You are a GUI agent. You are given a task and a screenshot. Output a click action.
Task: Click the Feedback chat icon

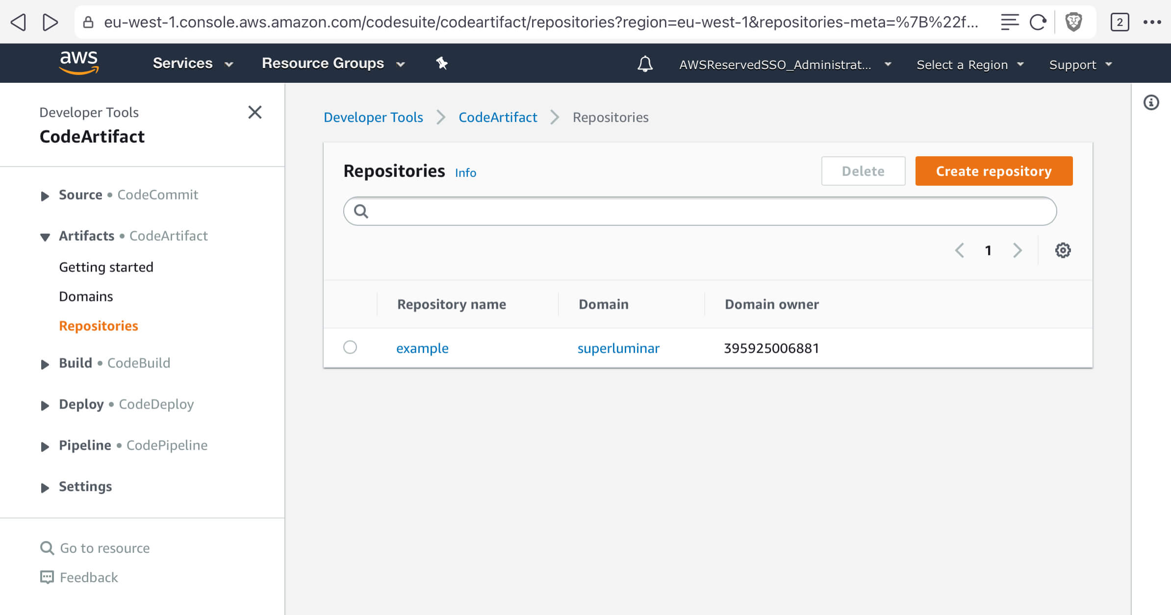[47, 577]
